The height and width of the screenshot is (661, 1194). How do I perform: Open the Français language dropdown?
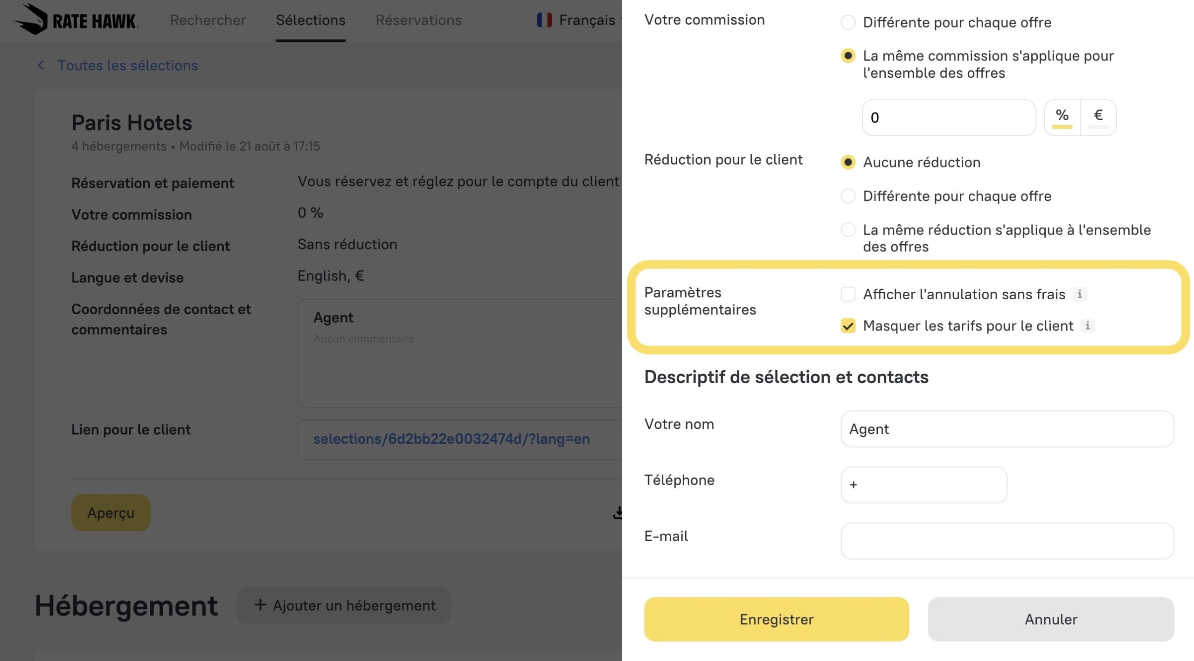coord(586,20)
